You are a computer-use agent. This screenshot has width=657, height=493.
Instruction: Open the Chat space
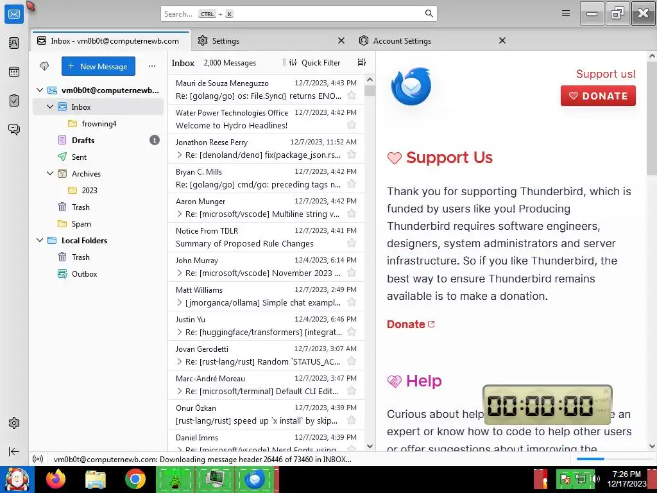tap(14, 129)
